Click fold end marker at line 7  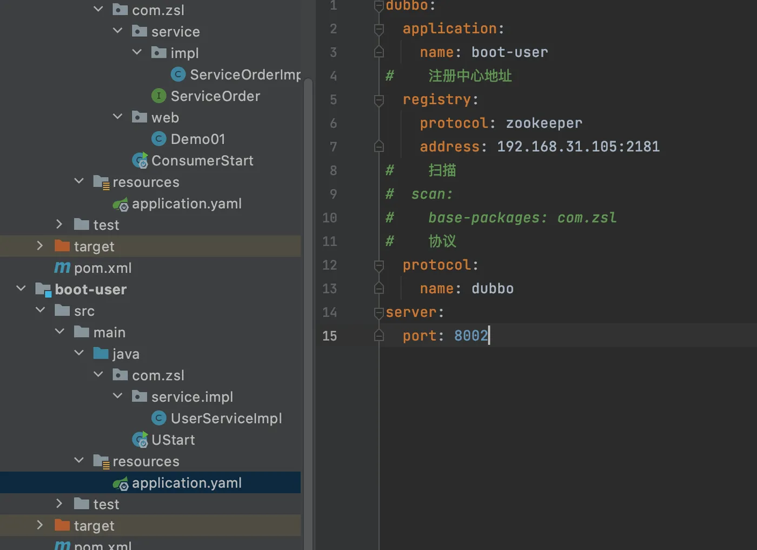tap(379, 146)
